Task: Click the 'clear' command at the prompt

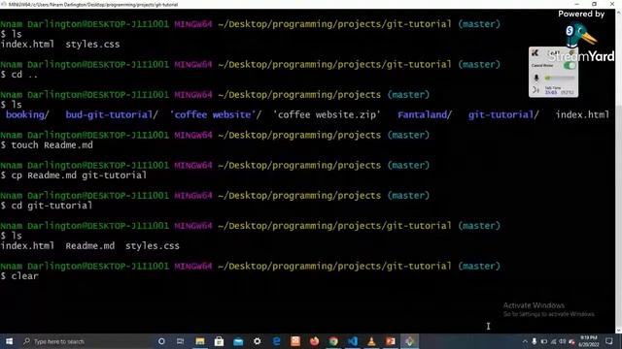Action: (24, 276)
